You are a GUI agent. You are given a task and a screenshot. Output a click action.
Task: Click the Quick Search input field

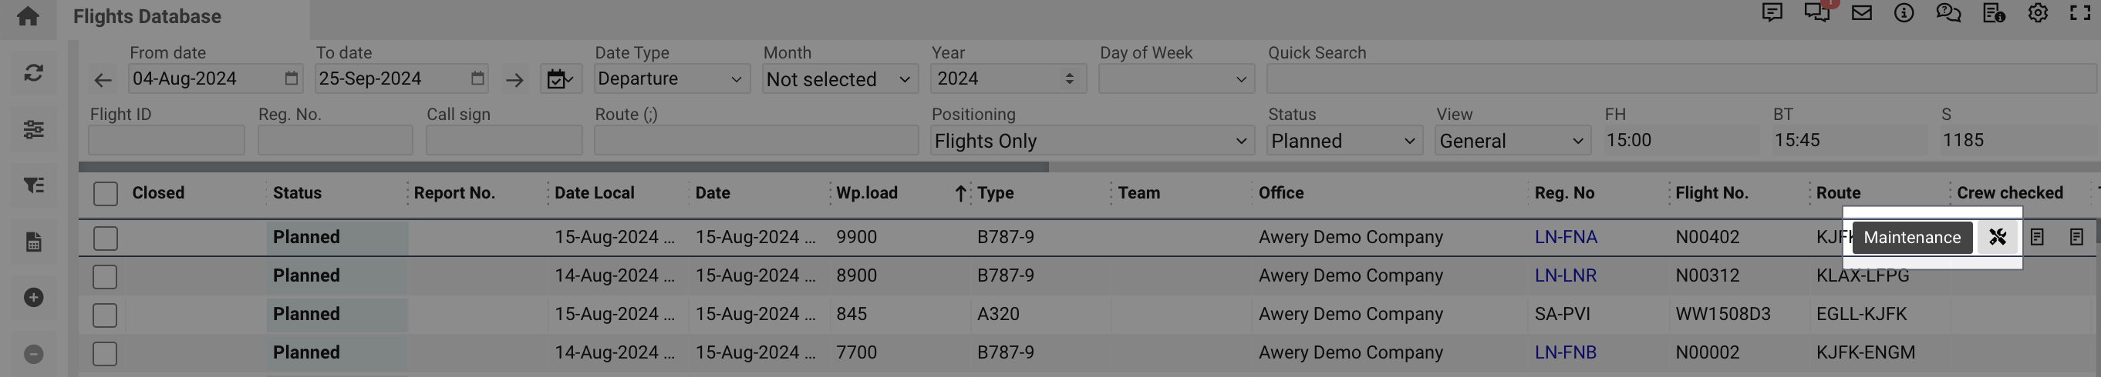click(x=1680, y=79)
